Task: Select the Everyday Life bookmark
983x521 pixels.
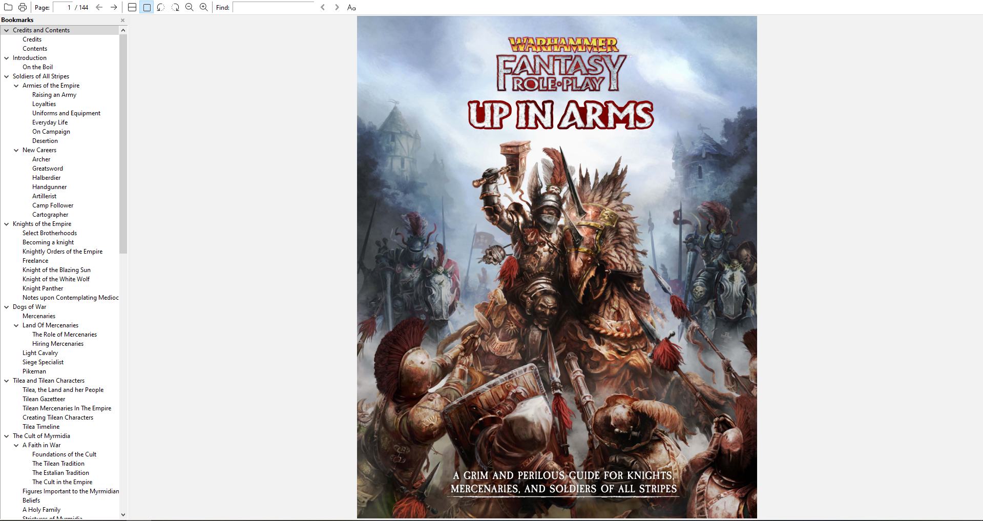Action: [50, 122]
